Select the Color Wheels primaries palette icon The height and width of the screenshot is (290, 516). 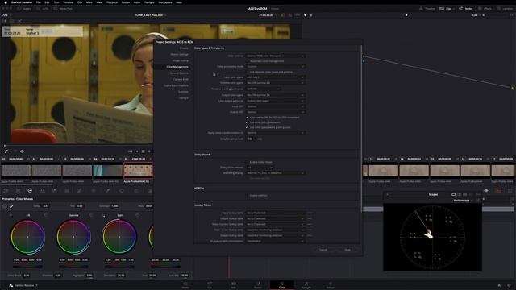(x=30, y=190)
